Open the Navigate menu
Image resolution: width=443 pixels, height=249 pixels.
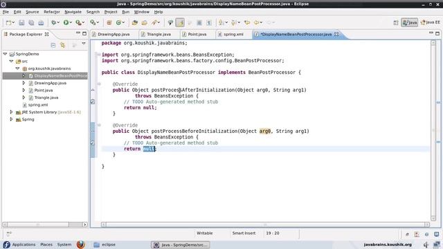(x=73, y=12)
